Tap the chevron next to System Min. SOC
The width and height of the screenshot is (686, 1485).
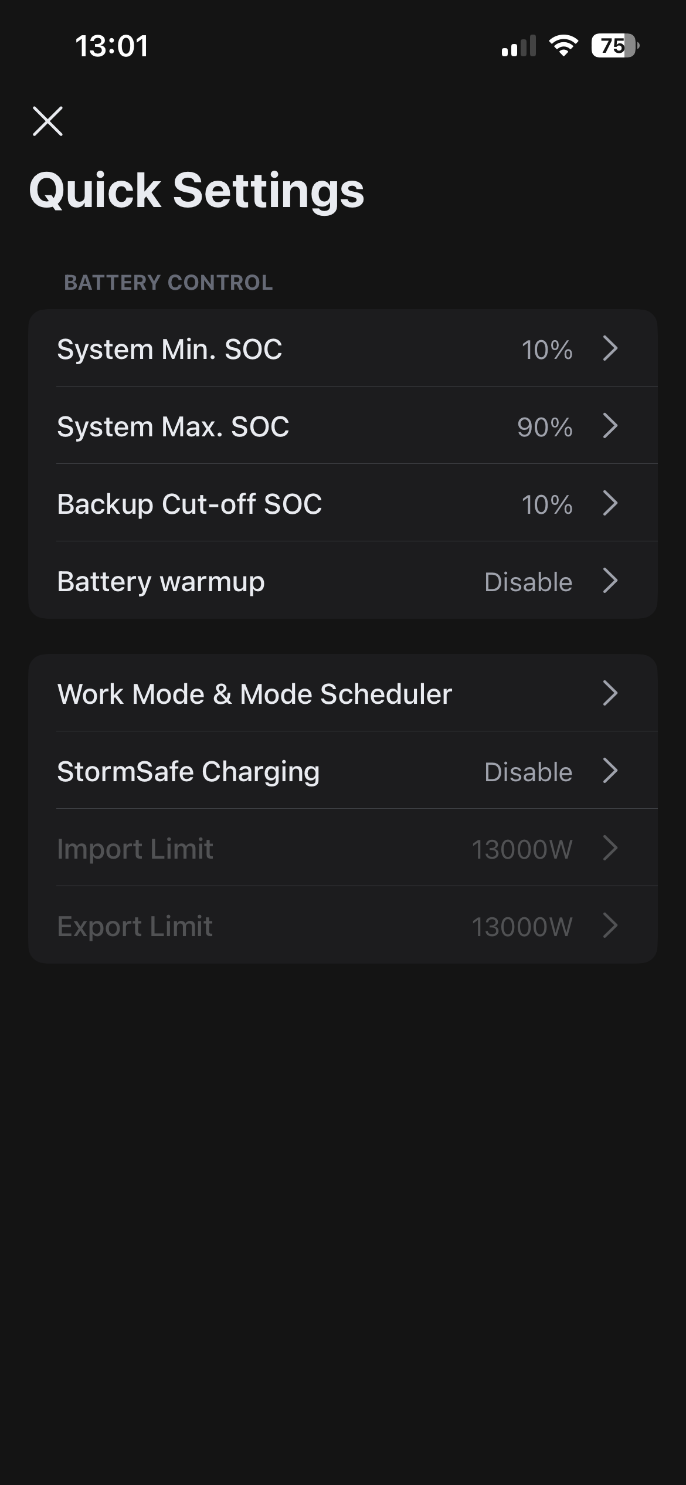610,348
